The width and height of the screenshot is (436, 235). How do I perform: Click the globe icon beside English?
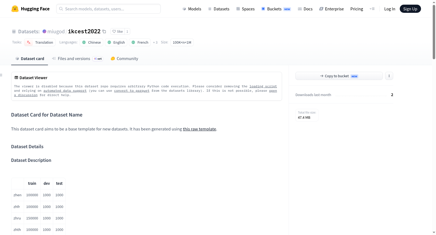[x=109, y=42]
